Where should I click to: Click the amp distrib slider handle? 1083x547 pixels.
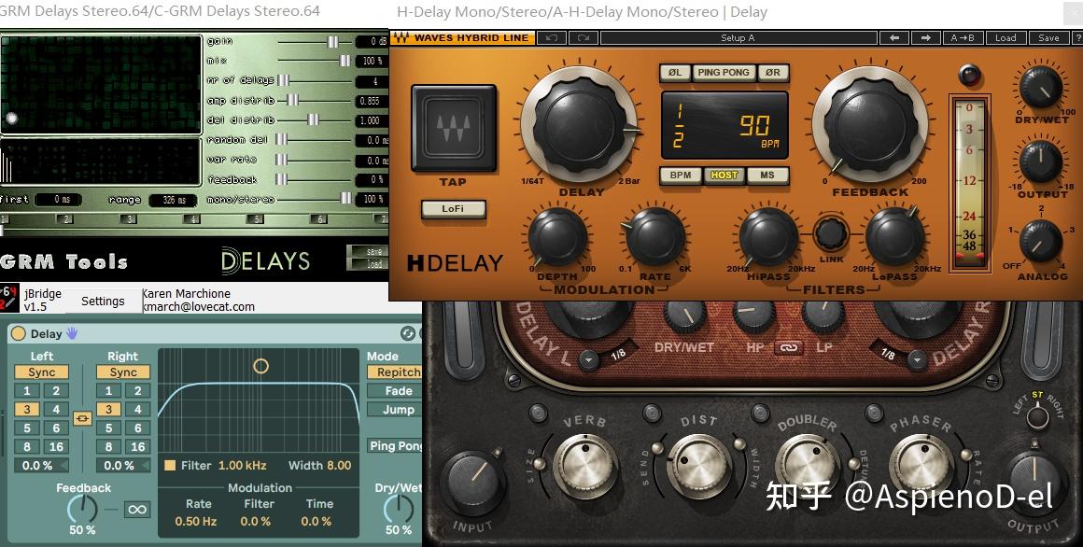point(293,100)
